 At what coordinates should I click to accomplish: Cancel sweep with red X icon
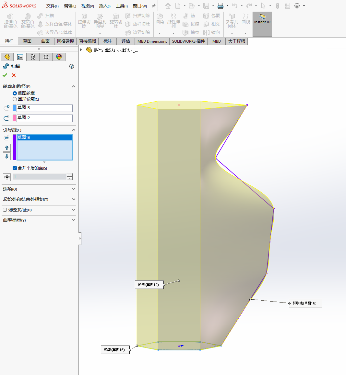pyautogui.click(x=14, y=75)
